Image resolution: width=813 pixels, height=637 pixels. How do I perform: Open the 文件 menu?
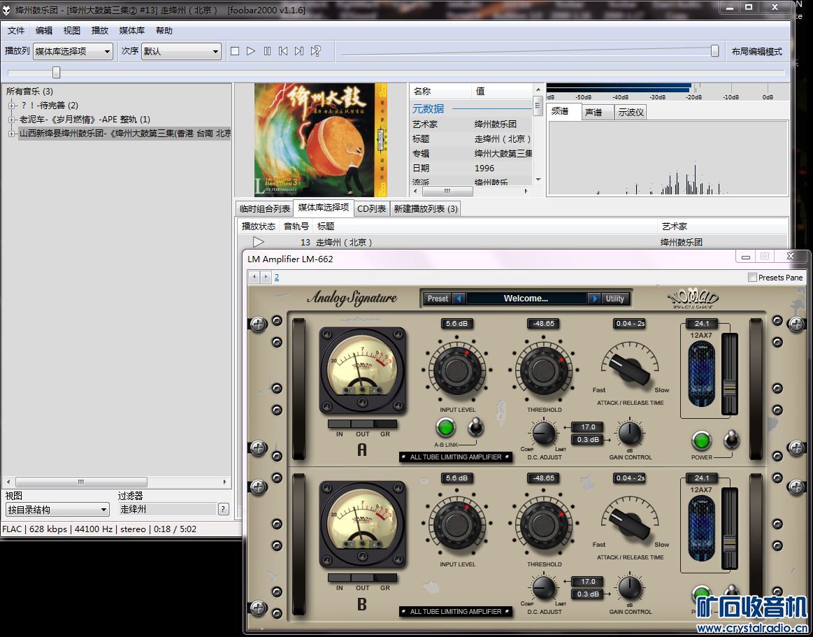click(x=16, y=31)
